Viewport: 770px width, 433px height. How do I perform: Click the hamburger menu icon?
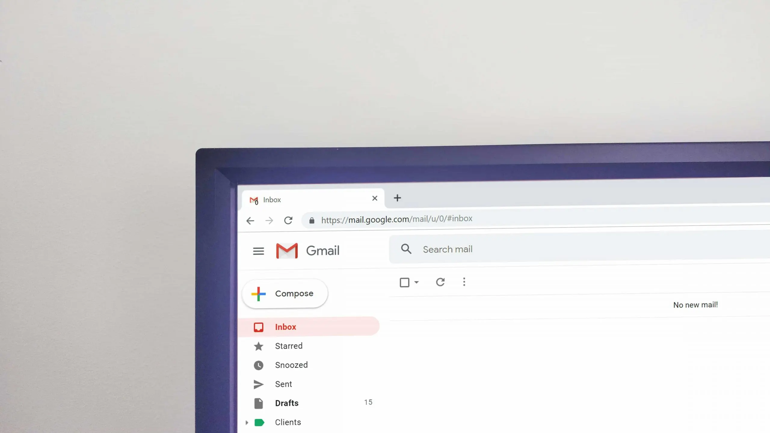click(258, 250)
